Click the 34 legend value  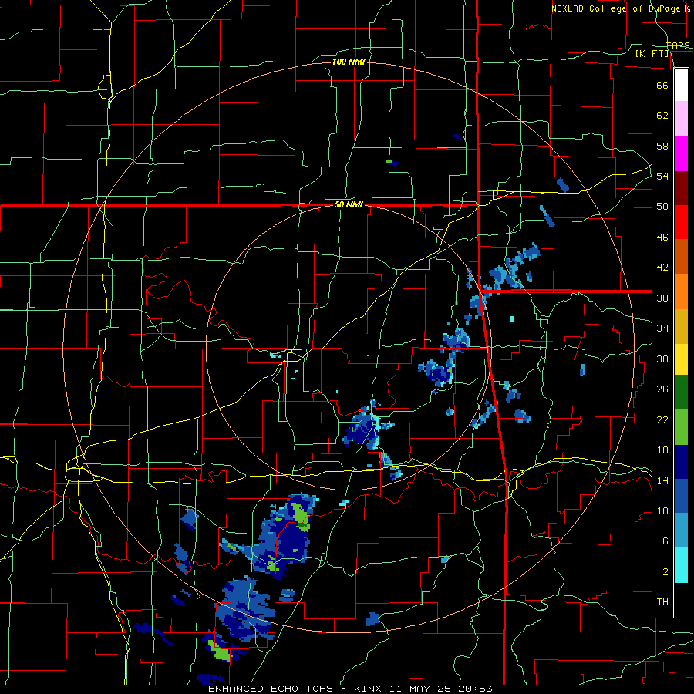[x=662, y=328]
